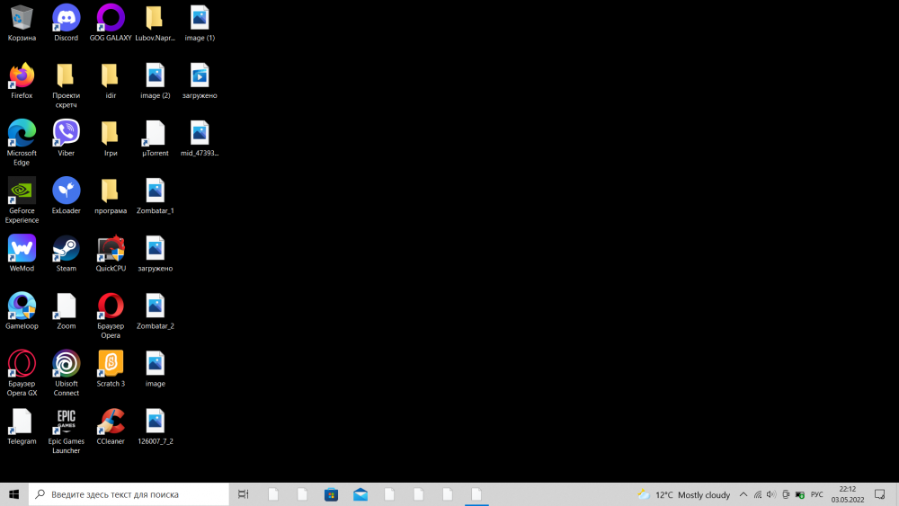This screenshot has width=899, height=506.
Task: Expand hidden system tray icons
Action: (x=743, y=494)
